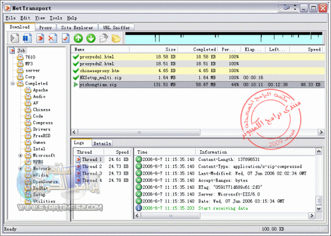Switch to the URL Sniffer tab
The height and width of the screenshot is (236, 331).
coord(116,27)
